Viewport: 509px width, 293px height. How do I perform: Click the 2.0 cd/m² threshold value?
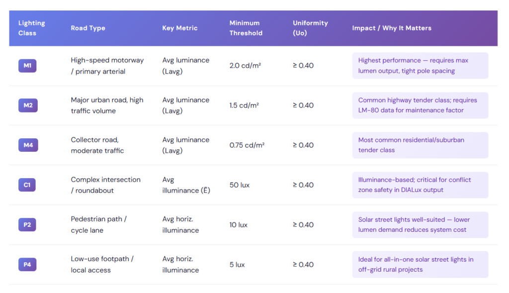pos(245,66)
